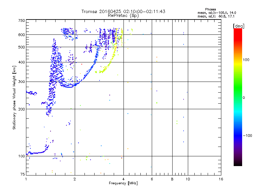Click the y-axis tick label '500'
The height and width of the screenshot is (195, 260).
21,47
